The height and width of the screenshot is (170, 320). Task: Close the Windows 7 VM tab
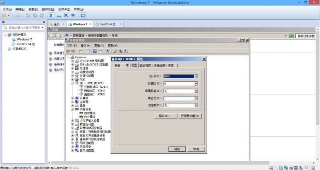pyautogui.click(x=90, y=24)
